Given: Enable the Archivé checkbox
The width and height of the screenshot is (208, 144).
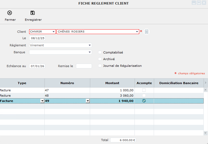Looking at the screenshot, I should click(x=100, y=59).
